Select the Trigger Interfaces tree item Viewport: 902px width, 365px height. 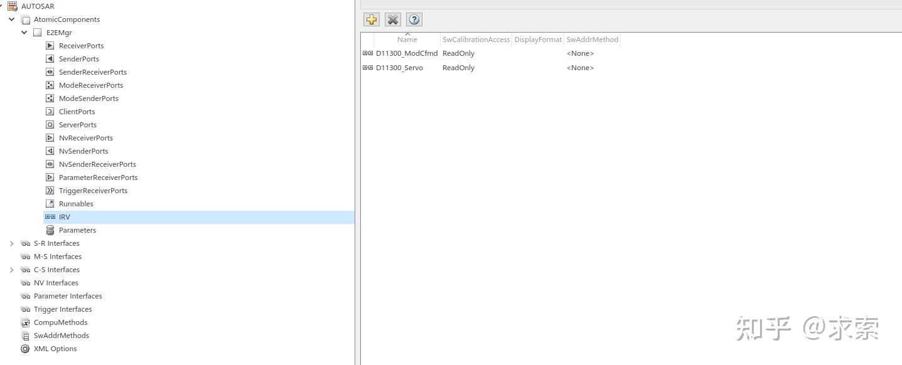[63, 309]
